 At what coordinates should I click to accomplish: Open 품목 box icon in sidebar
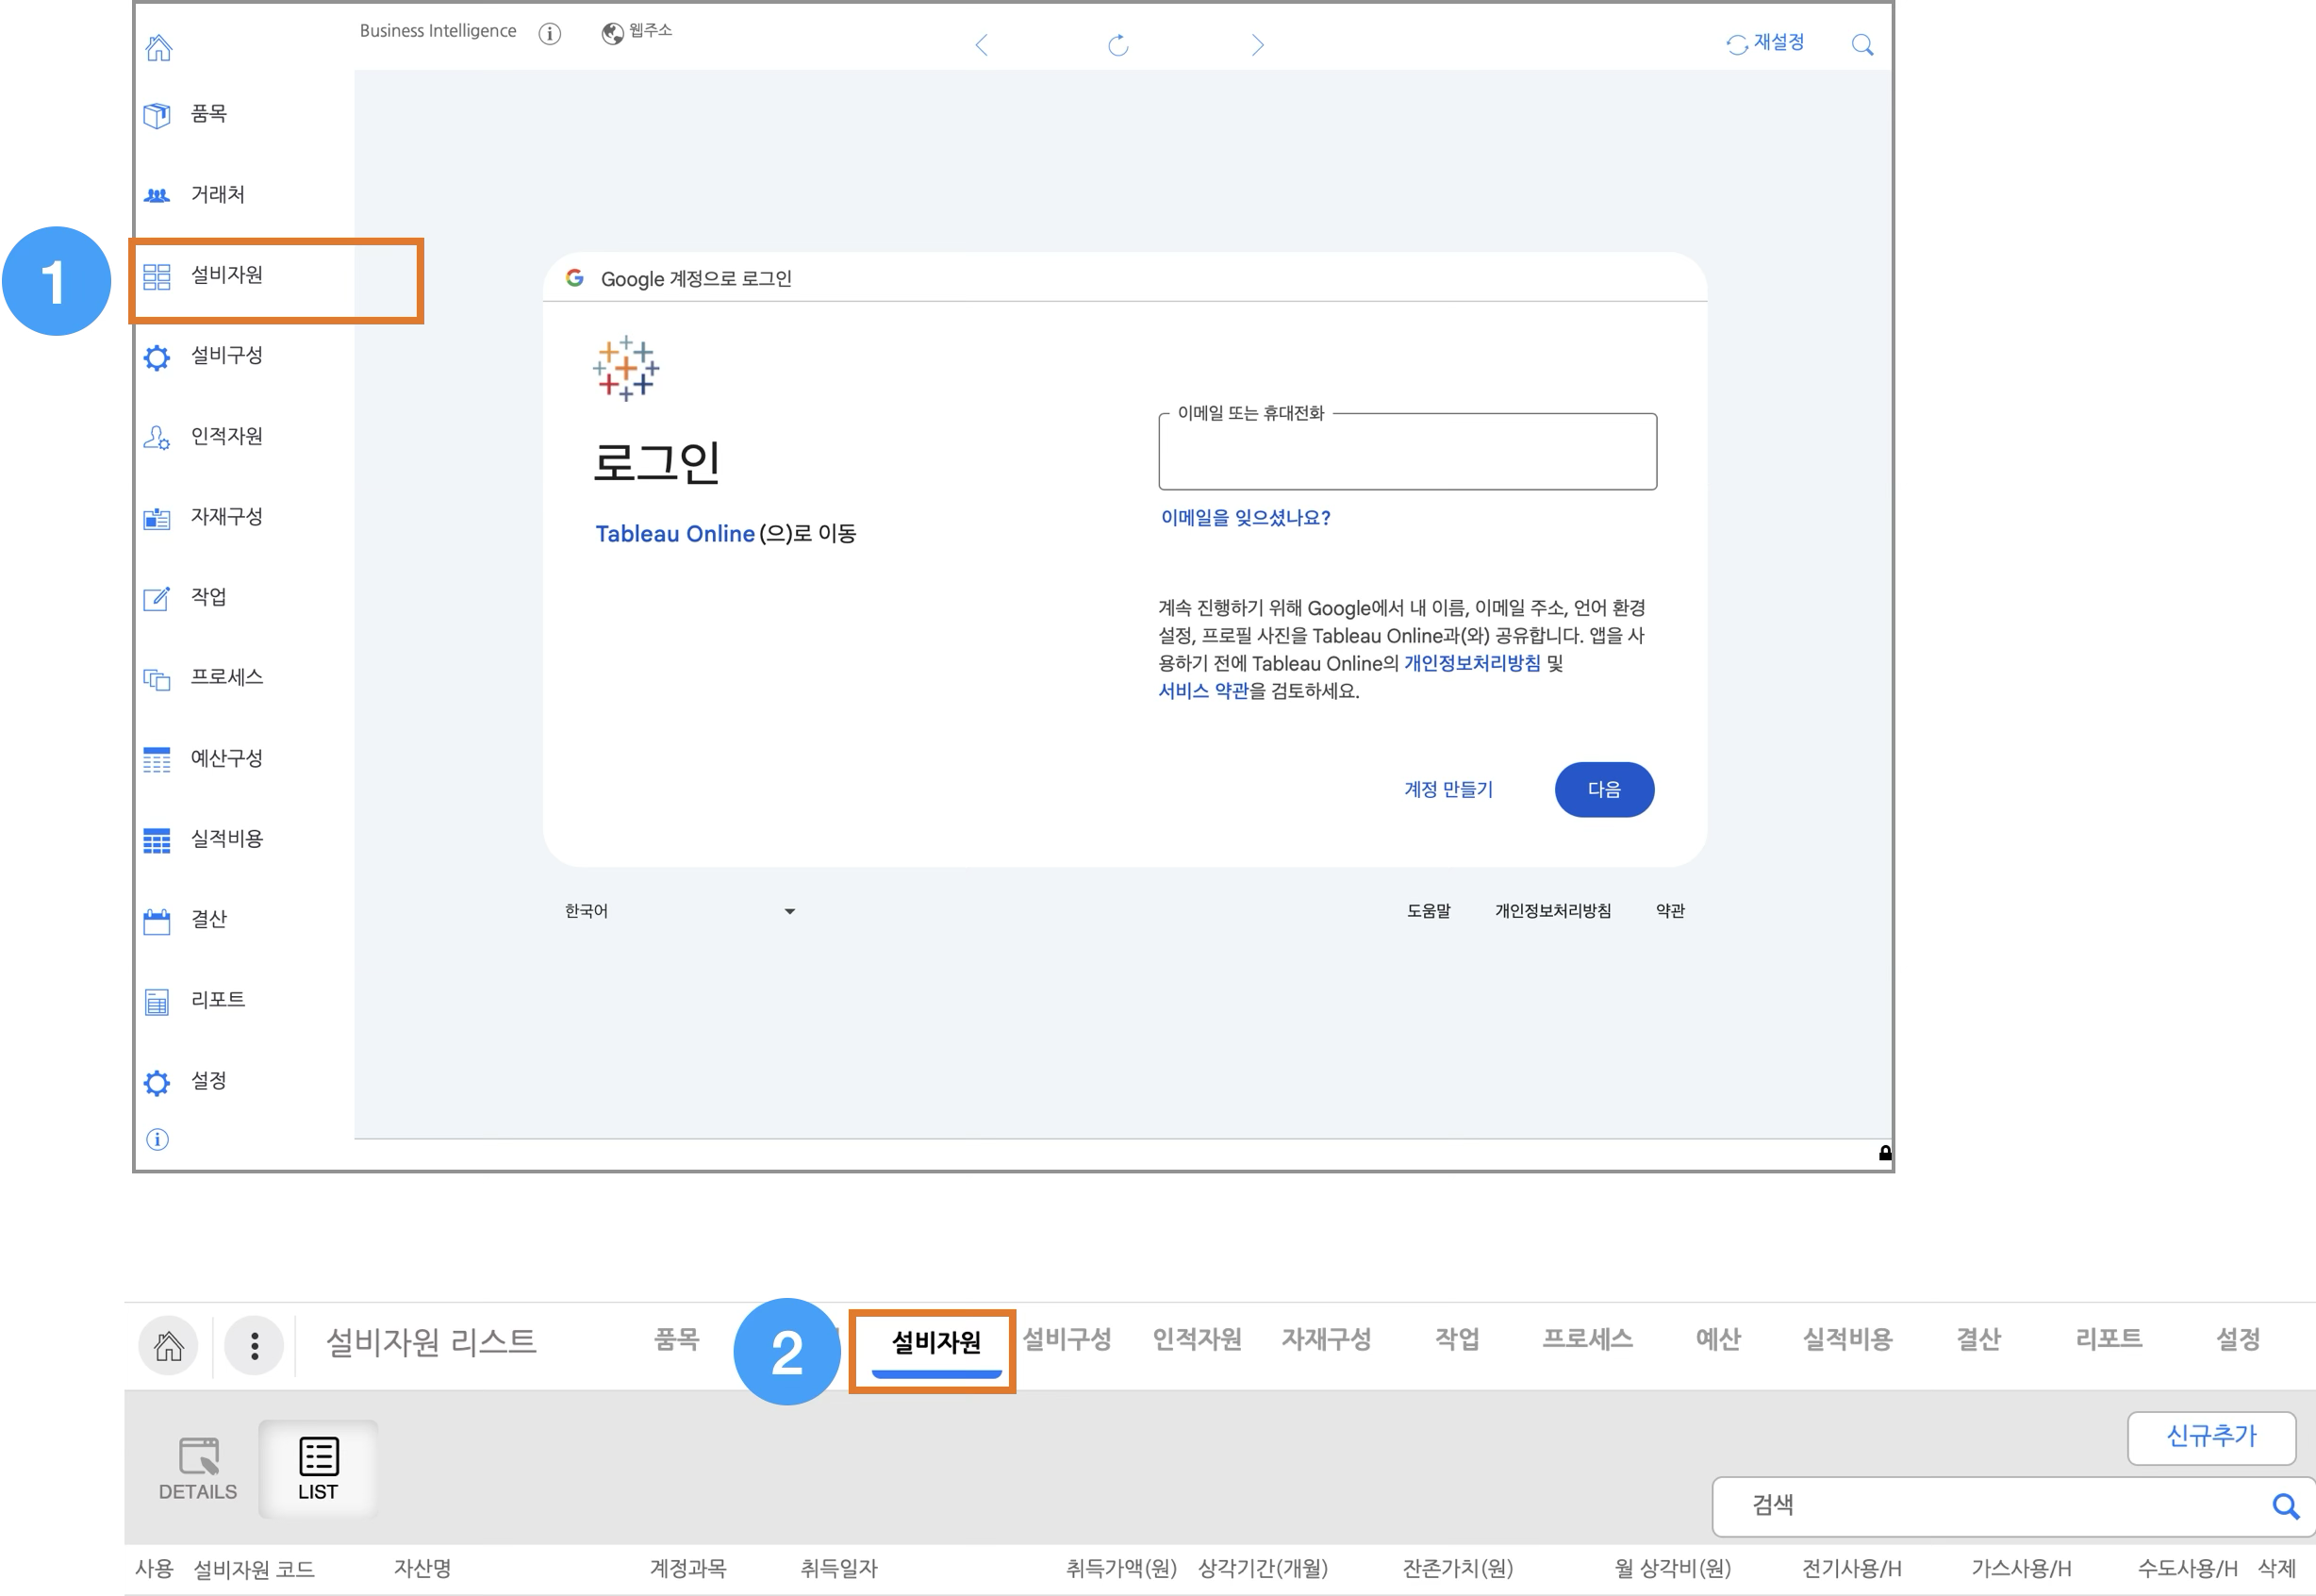(x=157, y=115)
